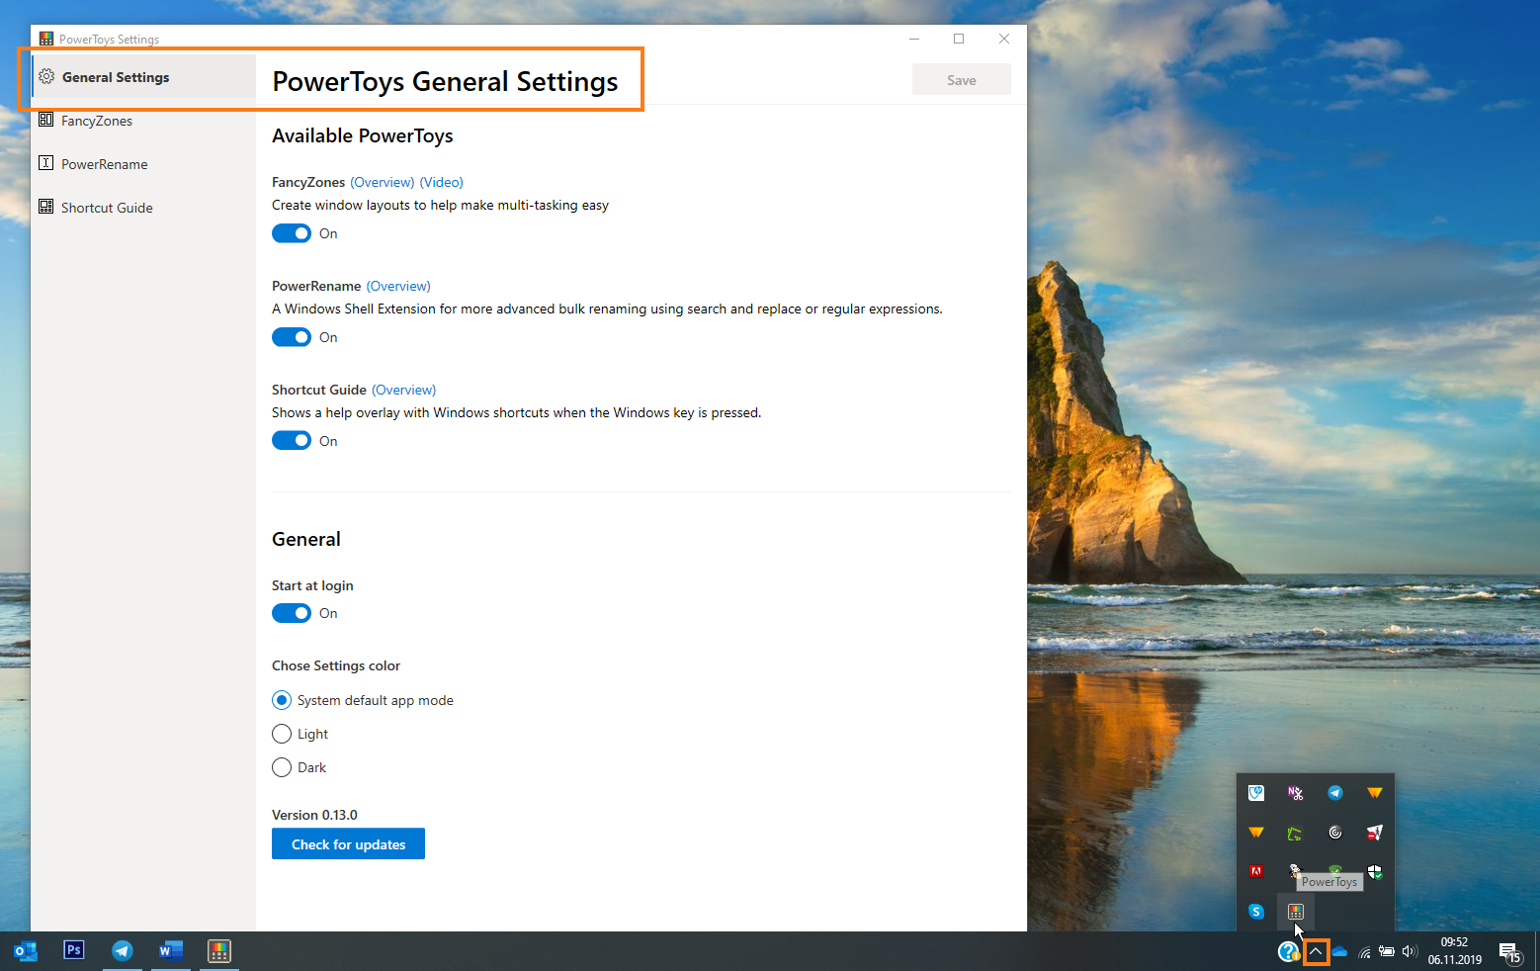
Task: Open the Action Center notifications icon
Action: [1510, 952]
